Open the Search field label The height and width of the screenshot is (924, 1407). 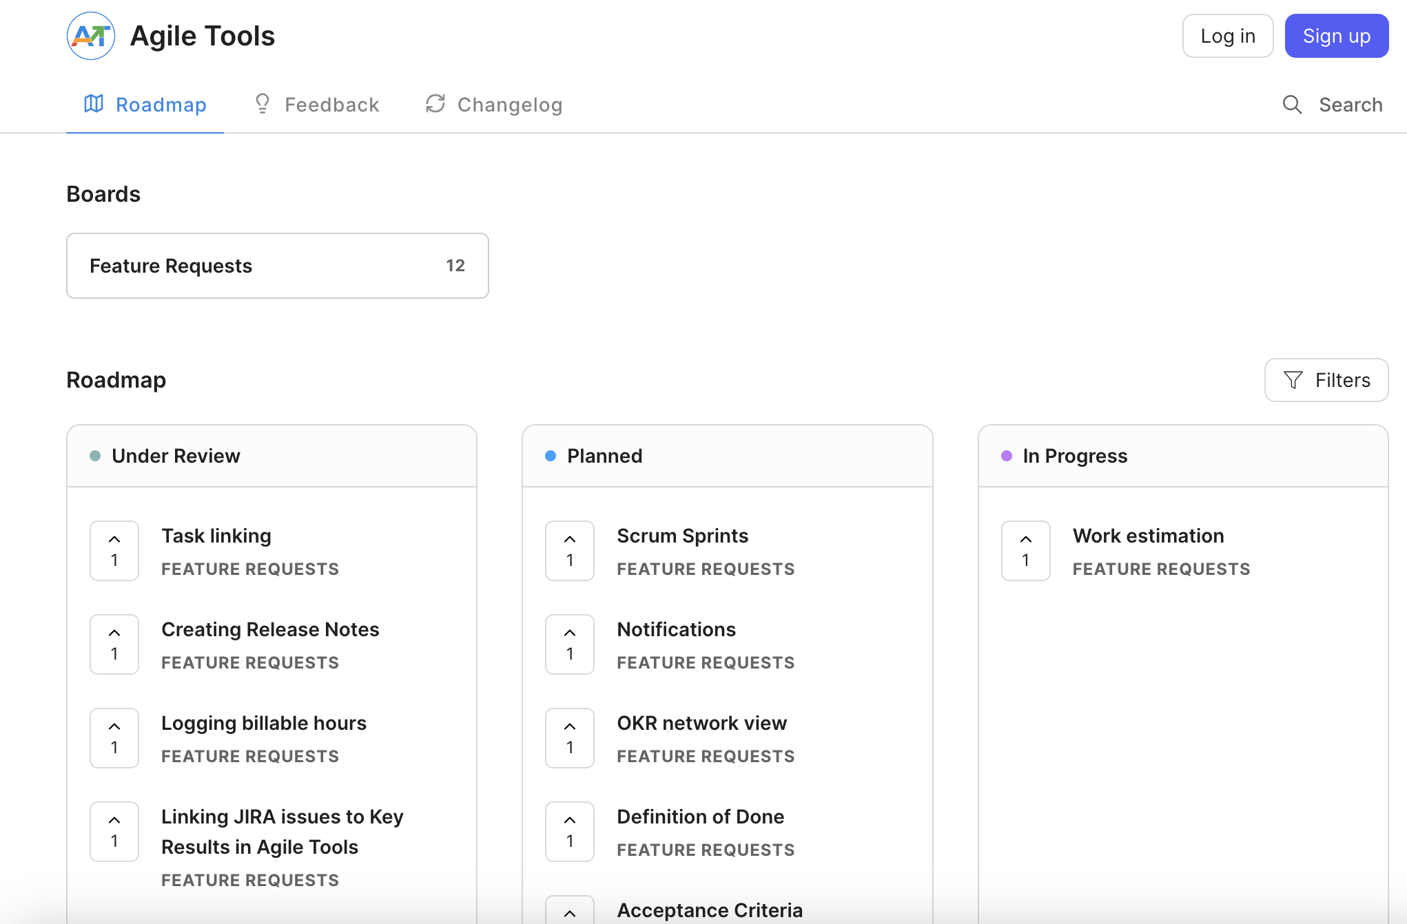pyautogui.click(x=1350, y=105)
